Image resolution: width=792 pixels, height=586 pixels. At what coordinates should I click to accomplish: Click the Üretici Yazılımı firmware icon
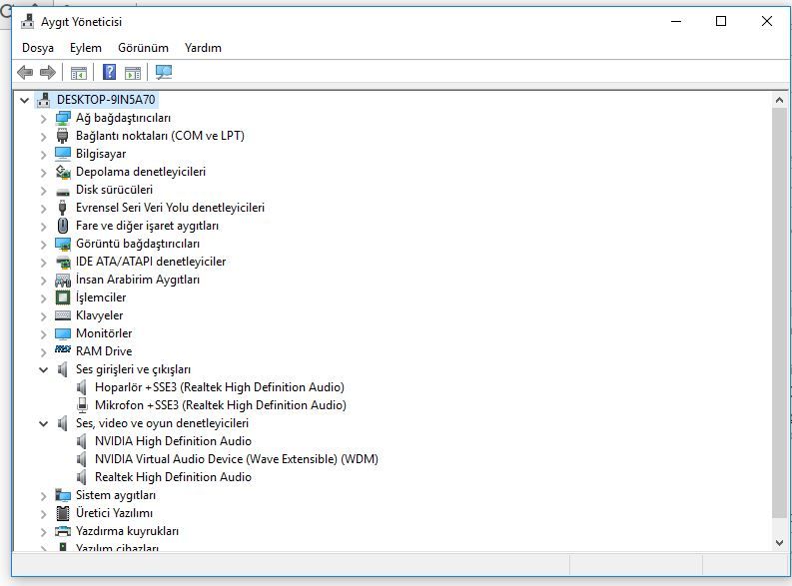point(63,513)
